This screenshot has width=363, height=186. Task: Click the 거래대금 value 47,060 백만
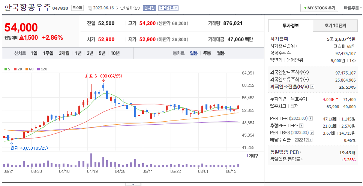click(x=240, y=40)
